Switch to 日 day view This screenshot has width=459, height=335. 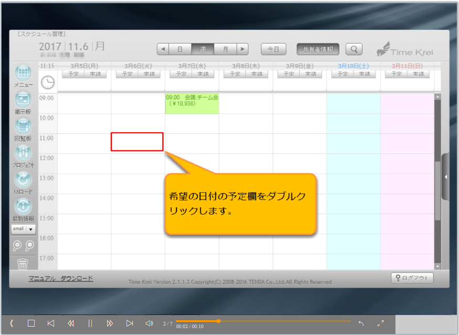point(180,49)
